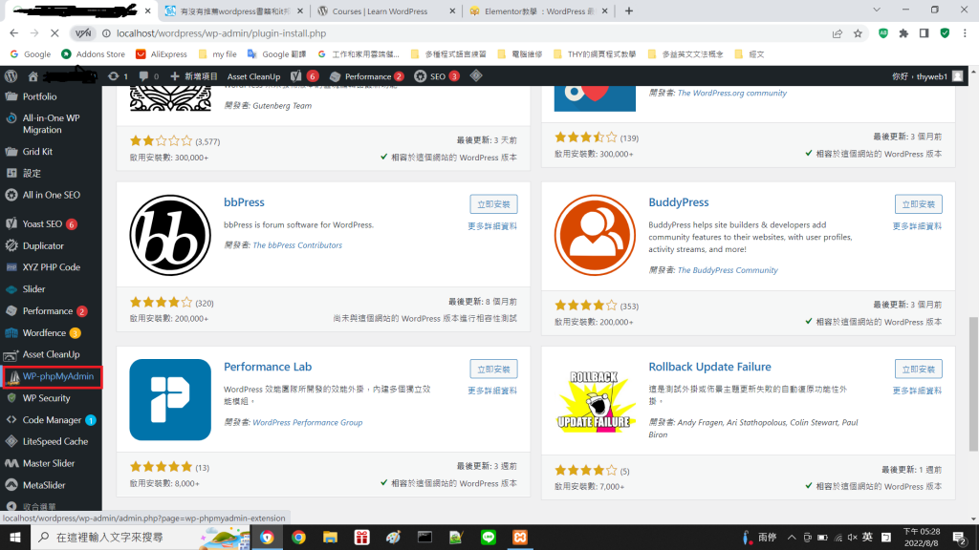Open The BuddyPress Community author link
979x550 pixels.
728,270
